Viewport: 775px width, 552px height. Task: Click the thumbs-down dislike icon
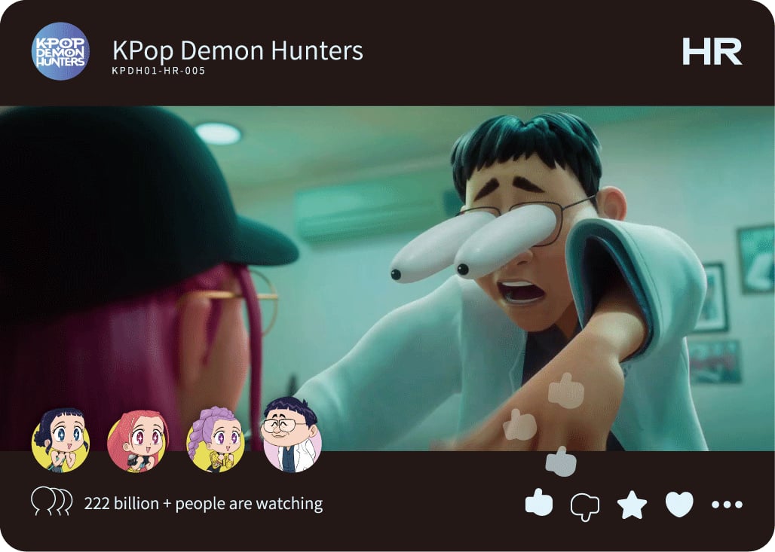pyautogui.click(x=585, y=507)
